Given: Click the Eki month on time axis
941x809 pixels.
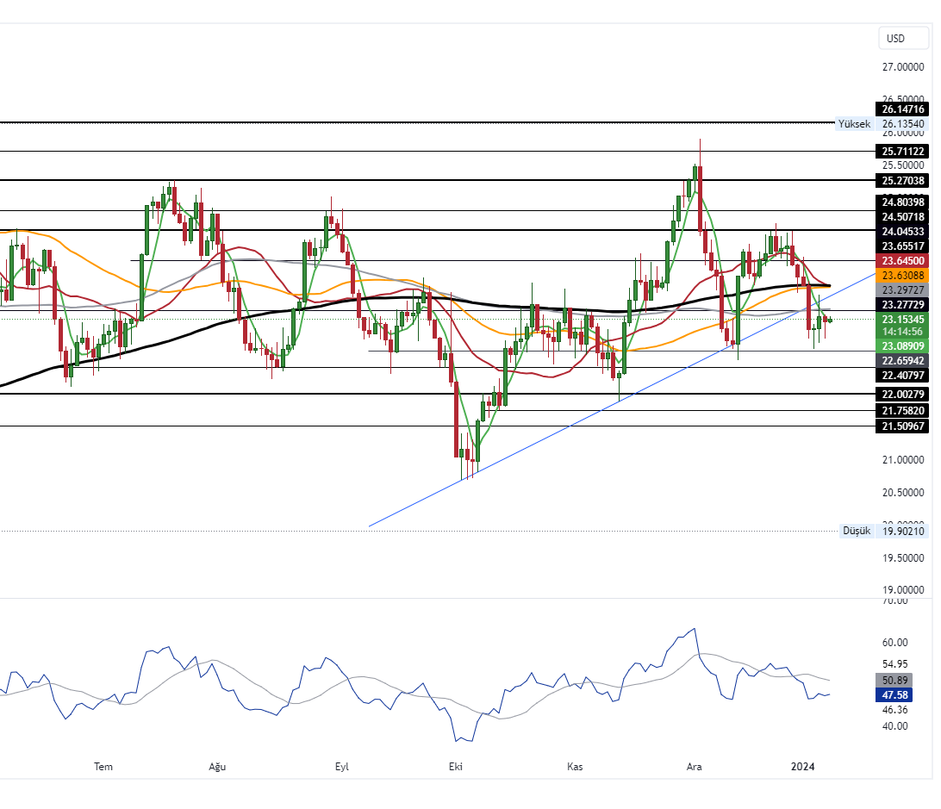Looking at the screenshot, I should (457, 766).
